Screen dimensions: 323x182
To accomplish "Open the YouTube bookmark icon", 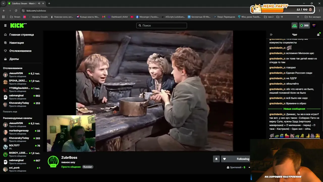I will point(132,17).
